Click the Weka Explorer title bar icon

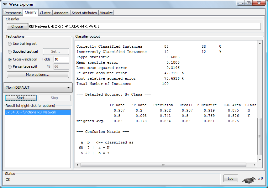pyautogui.click(x=5, y=4)
